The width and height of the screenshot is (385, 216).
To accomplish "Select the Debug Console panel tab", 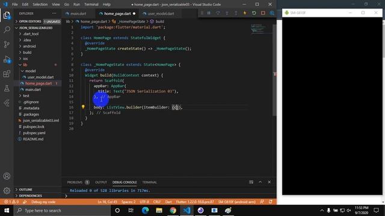I will (x=125, y=182).
